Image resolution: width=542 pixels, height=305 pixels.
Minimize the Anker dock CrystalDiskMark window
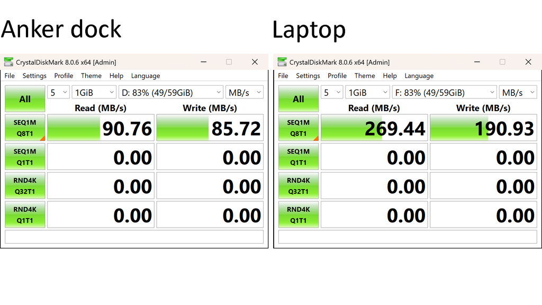(x=204, y=62)
